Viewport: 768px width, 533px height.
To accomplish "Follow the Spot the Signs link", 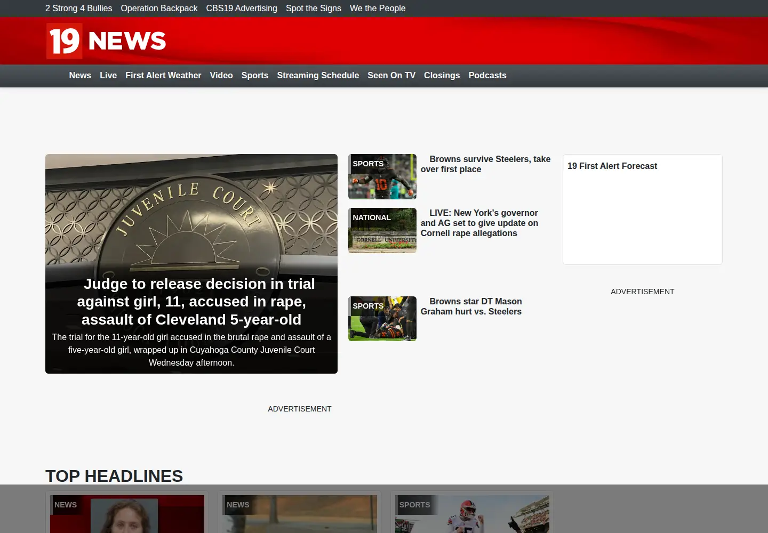I will [314, 9].
